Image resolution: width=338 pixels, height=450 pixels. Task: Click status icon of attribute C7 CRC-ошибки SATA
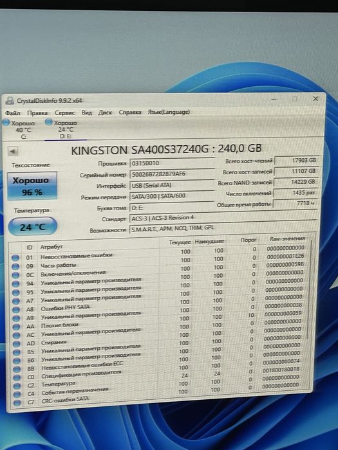coord(17,402)
